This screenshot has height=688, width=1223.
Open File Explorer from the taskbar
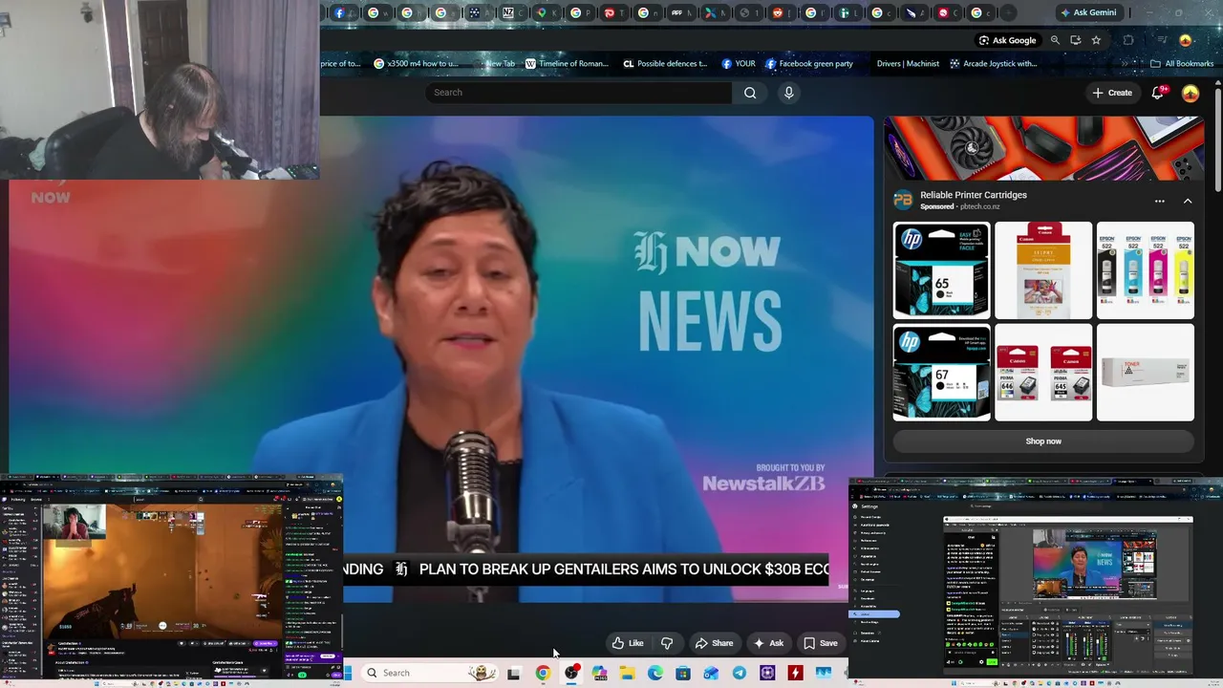pyautogui.click(x=627, y=674)
